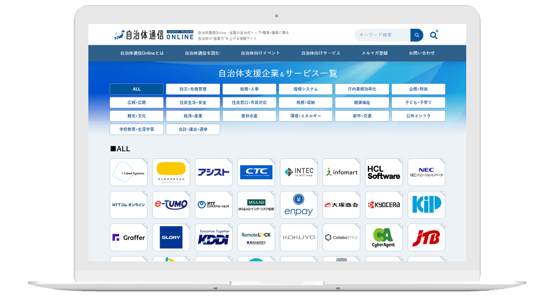Viewport: 555px width, 296px height.
Task: Open 自治体通信Onlineとは menu item
Action: pos(142,53)
